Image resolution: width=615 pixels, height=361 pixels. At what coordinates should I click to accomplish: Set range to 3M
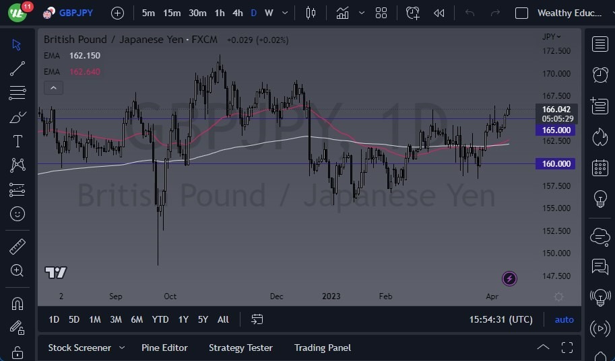(x=116, y=319)
